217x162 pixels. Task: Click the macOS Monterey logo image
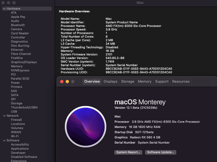(x=85, y=127)
